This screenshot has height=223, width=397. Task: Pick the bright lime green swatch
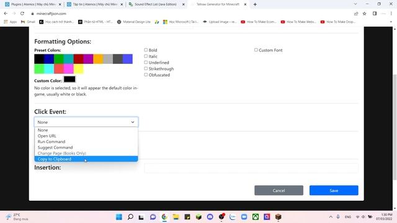[x=39, y=69]
